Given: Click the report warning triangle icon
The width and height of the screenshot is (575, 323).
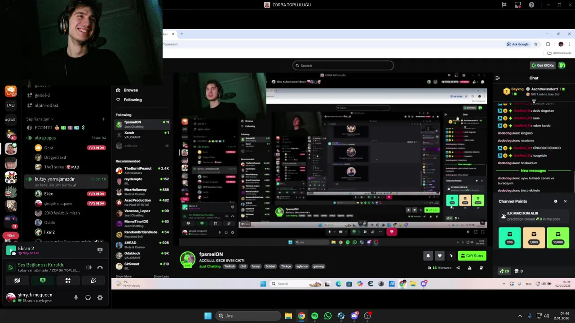Looking at the screenshot, I should (x=469, y=268).
